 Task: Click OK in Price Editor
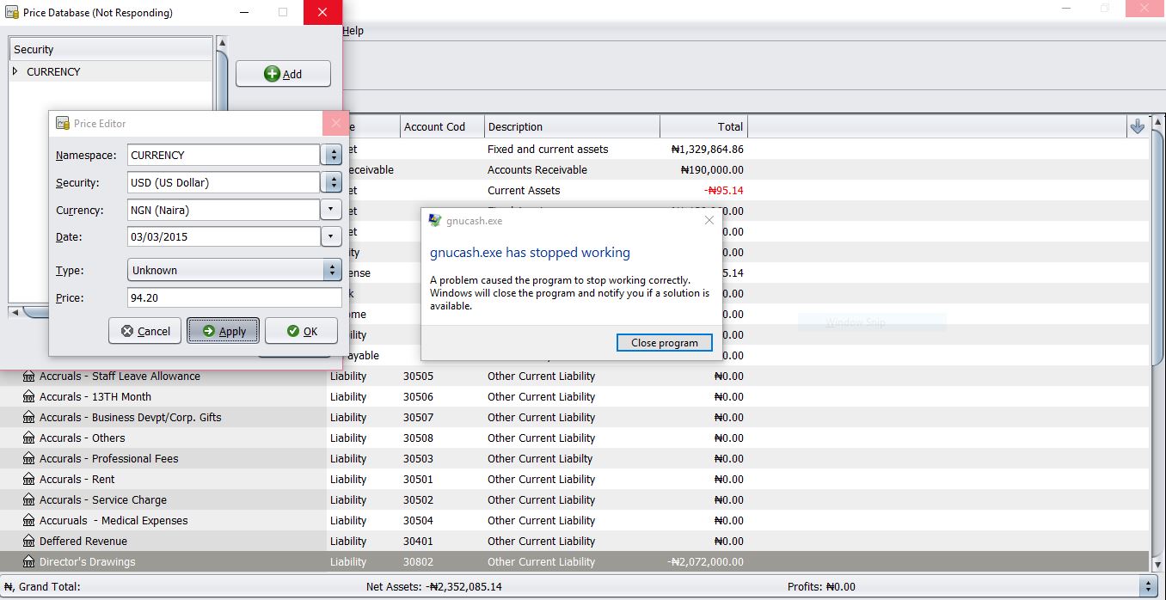pyautogui.click(x=301, y=331)
